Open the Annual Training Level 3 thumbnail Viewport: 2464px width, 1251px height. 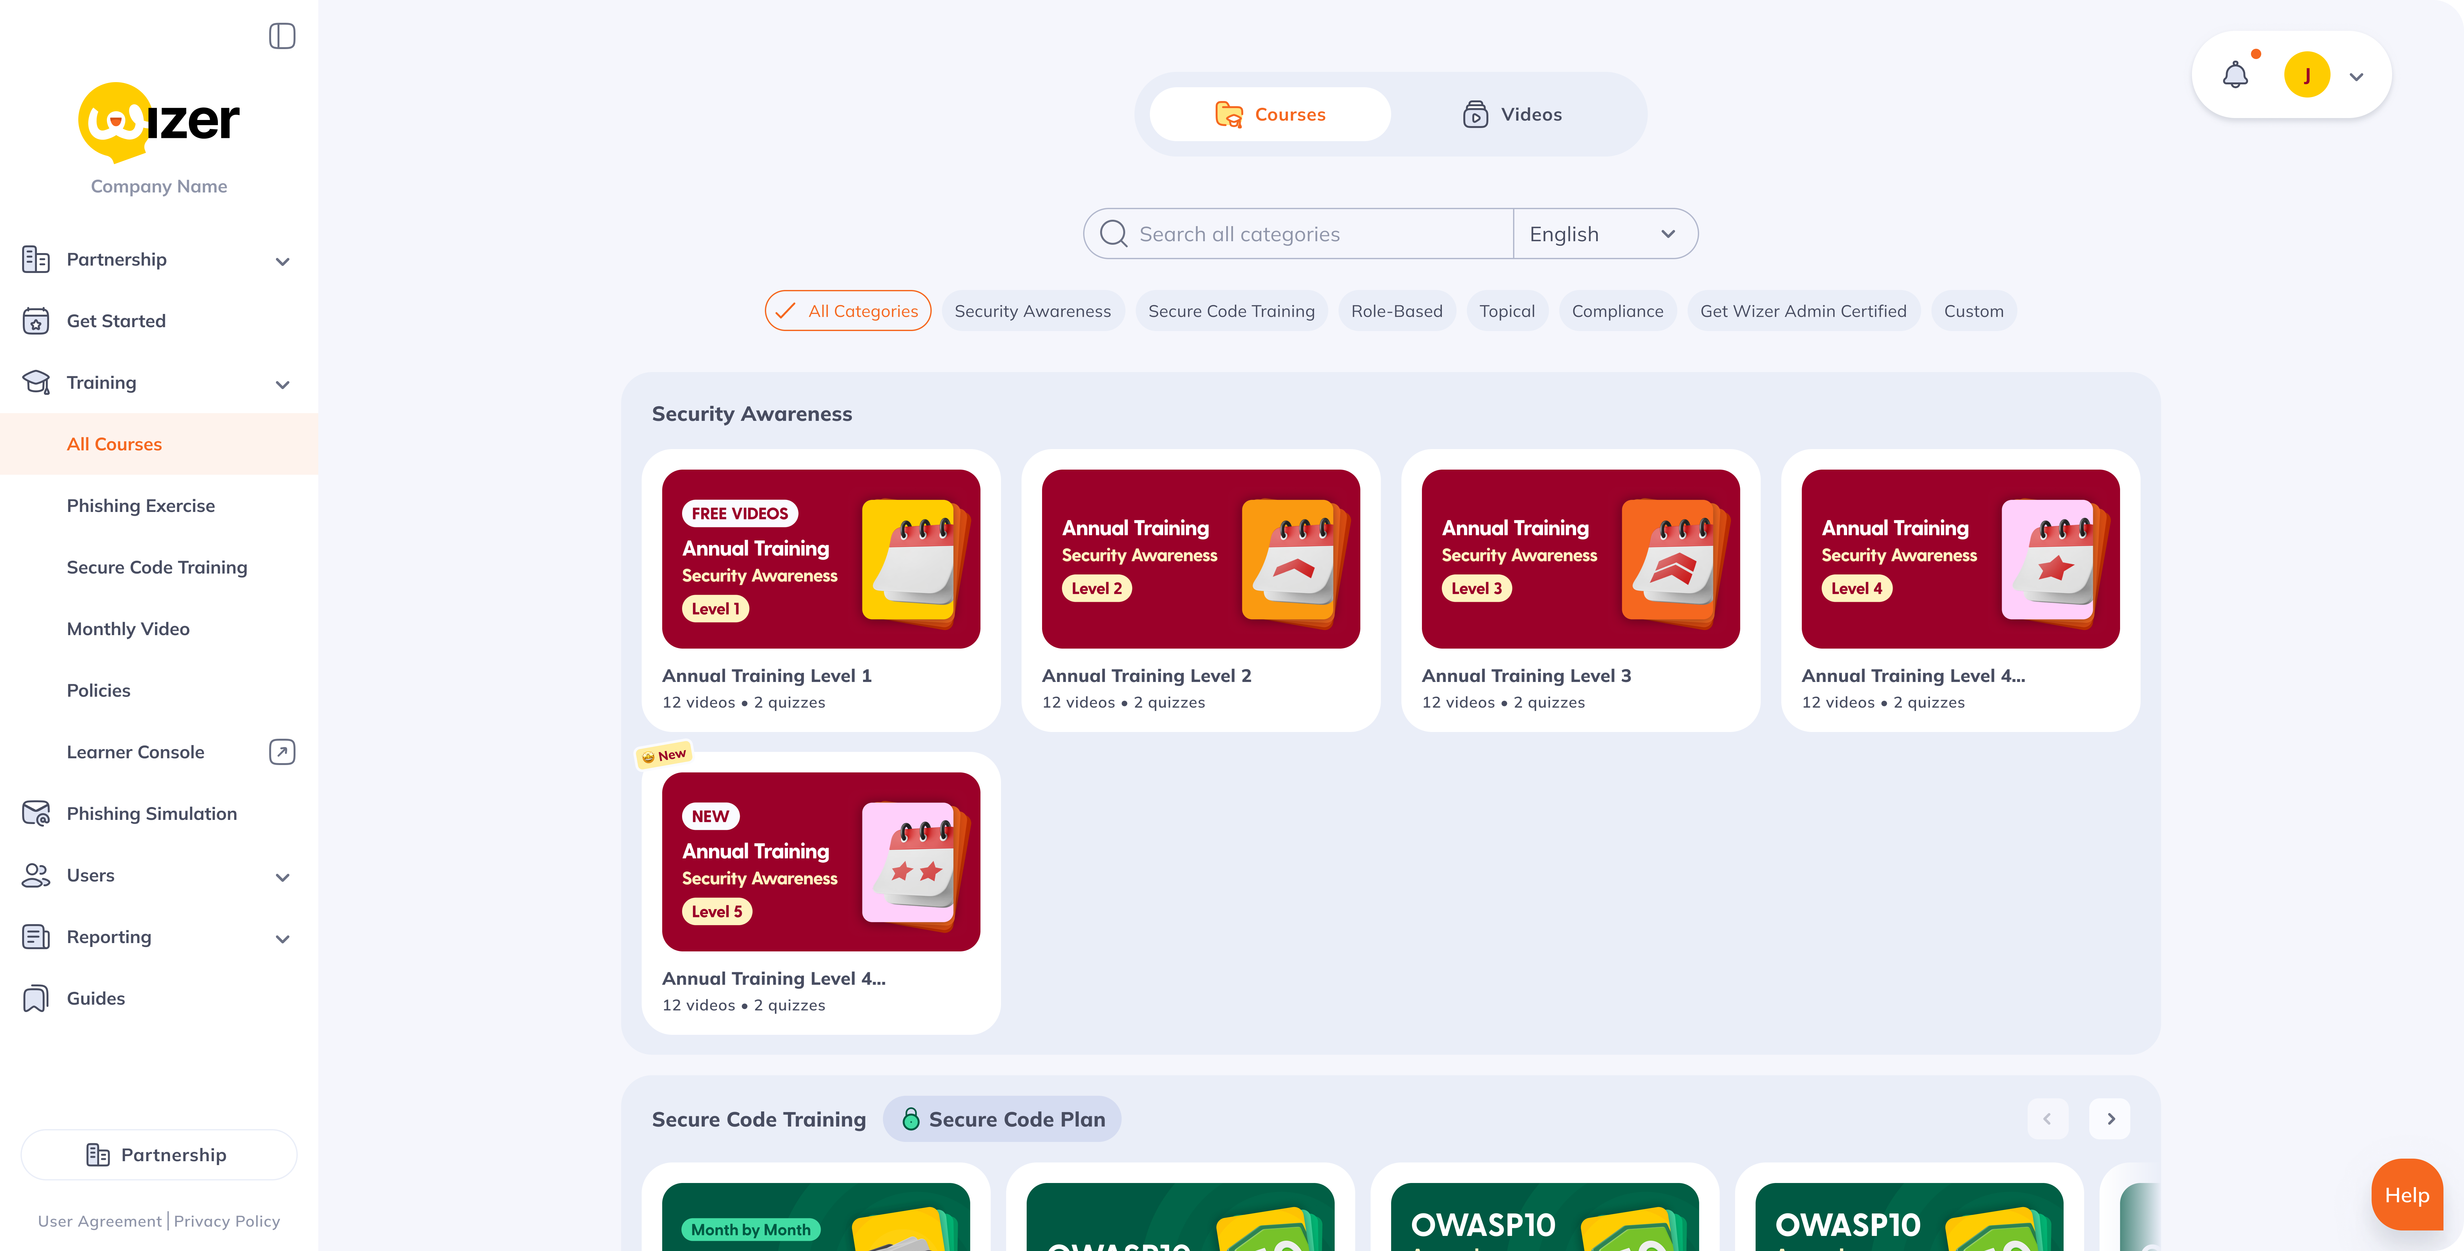[1580, 558]
